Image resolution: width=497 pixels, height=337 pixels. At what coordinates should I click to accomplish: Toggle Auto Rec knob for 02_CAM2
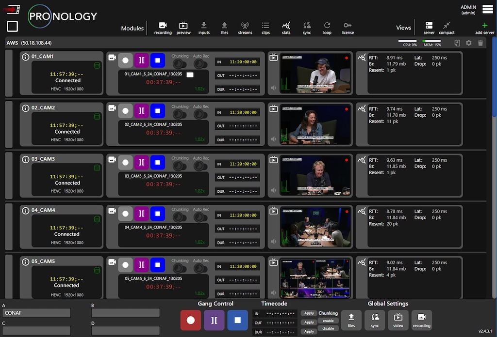coord(200,114)
